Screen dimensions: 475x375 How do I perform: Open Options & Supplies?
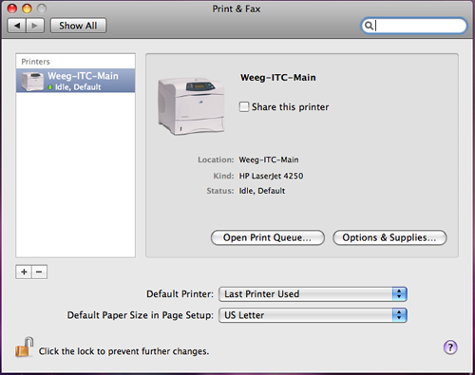tap(389, 237)
